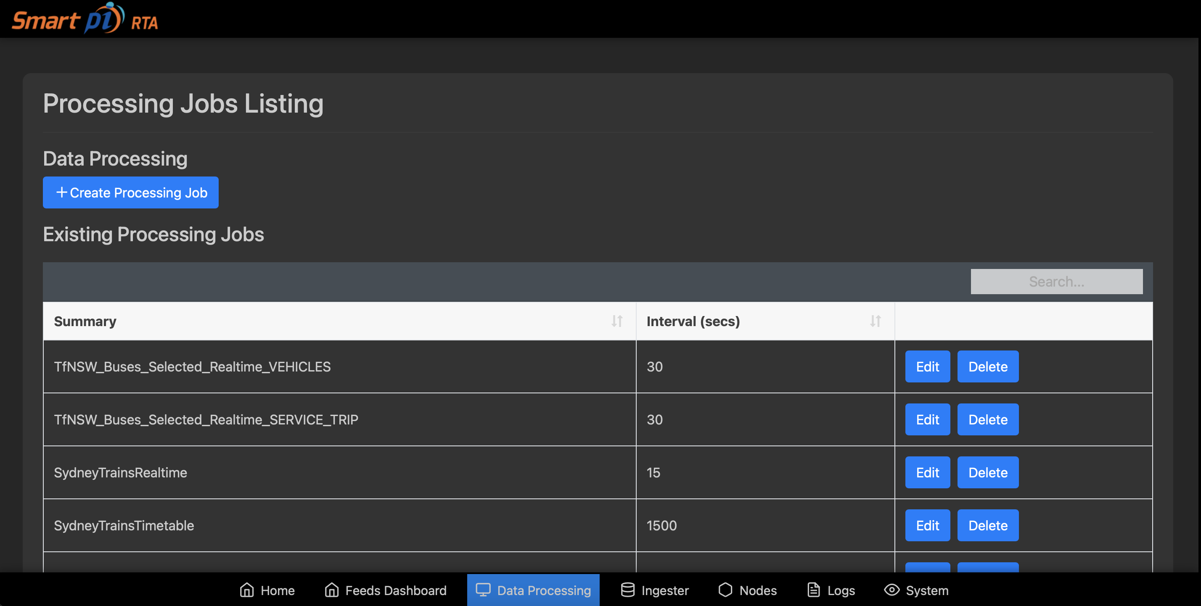Click the Search input field
This screenshot has width=1201, height=606.
pos(1056,281)
